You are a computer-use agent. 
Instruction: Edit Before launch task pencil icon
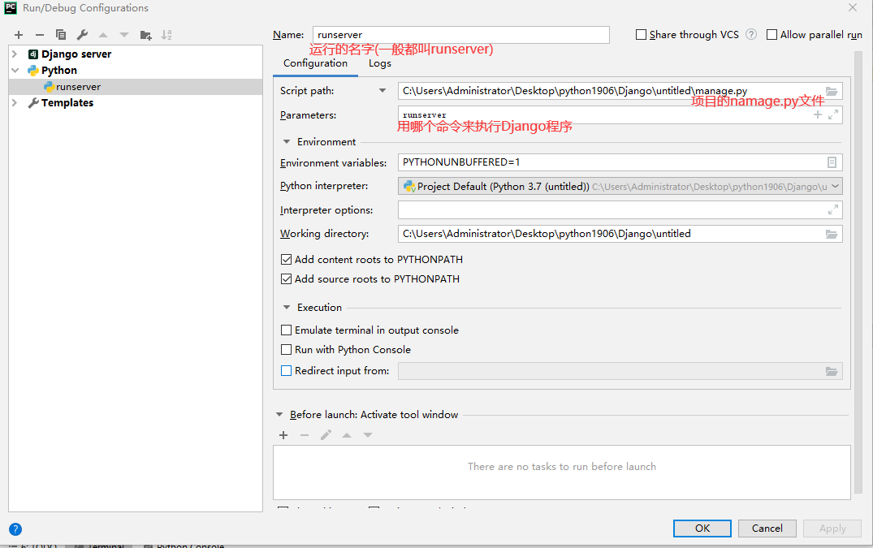coord(326,435)
